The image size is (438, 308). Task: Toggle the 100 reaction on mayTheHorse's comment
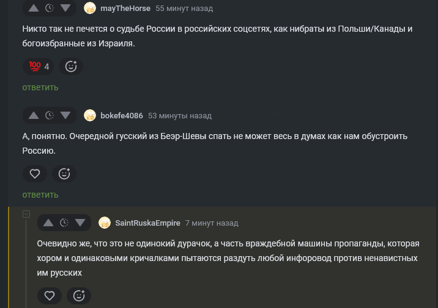point(39,66)
